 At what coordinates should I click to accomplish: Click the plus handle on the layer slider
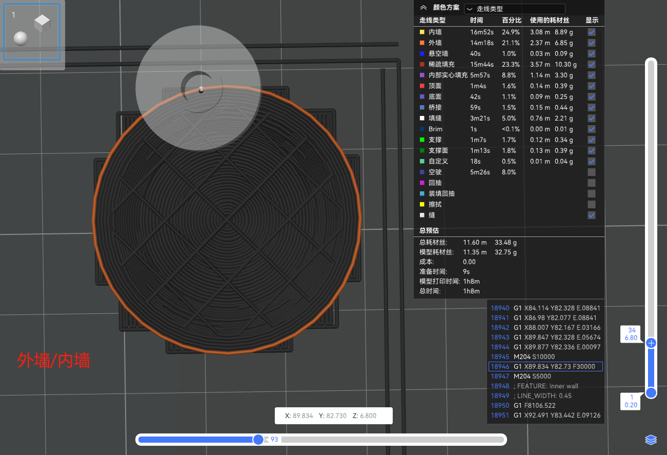(x=651, y=343)
